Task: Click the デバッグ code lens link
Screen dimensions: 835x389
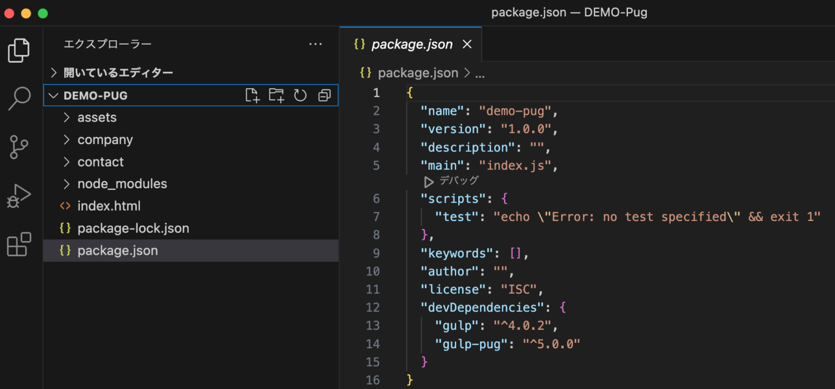Action: [460, 181]
